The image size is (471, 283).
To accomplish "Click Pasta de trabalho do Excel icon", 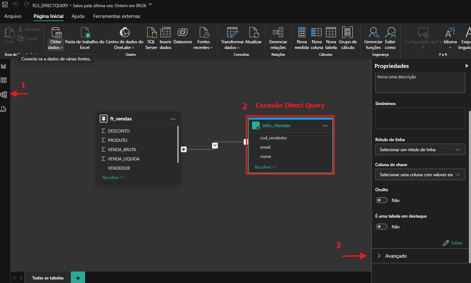I will tap(85, 33).
